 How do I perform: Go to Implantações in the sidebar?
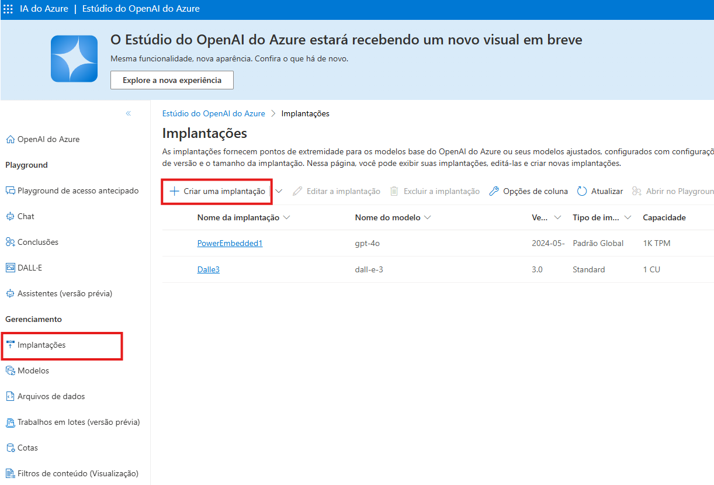41,345
